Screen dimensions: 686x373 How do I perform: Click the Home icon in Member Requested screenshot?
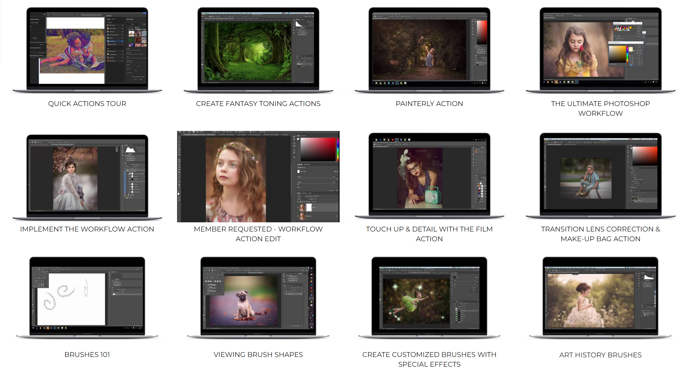[180, 132]
